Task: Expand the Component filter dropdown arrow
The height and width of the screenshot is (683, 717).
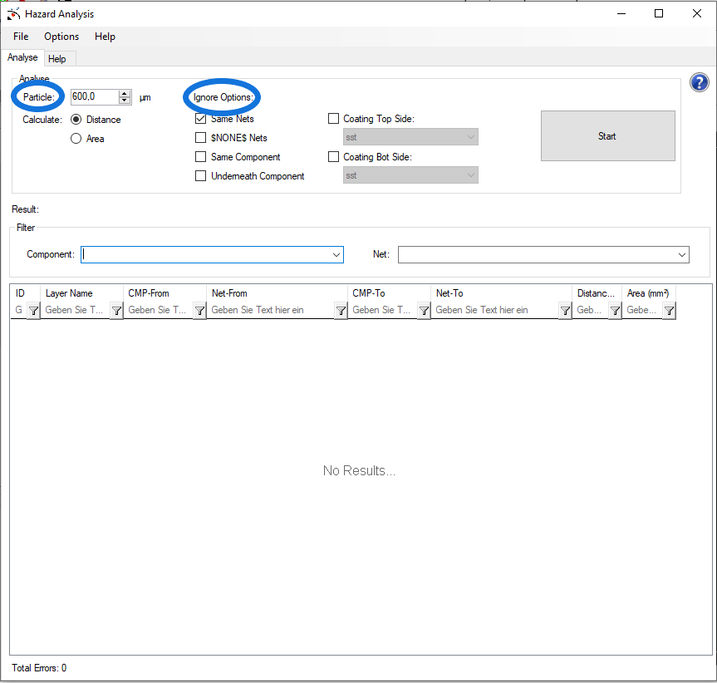Action: pyautogui.click(x=336, y=254)
